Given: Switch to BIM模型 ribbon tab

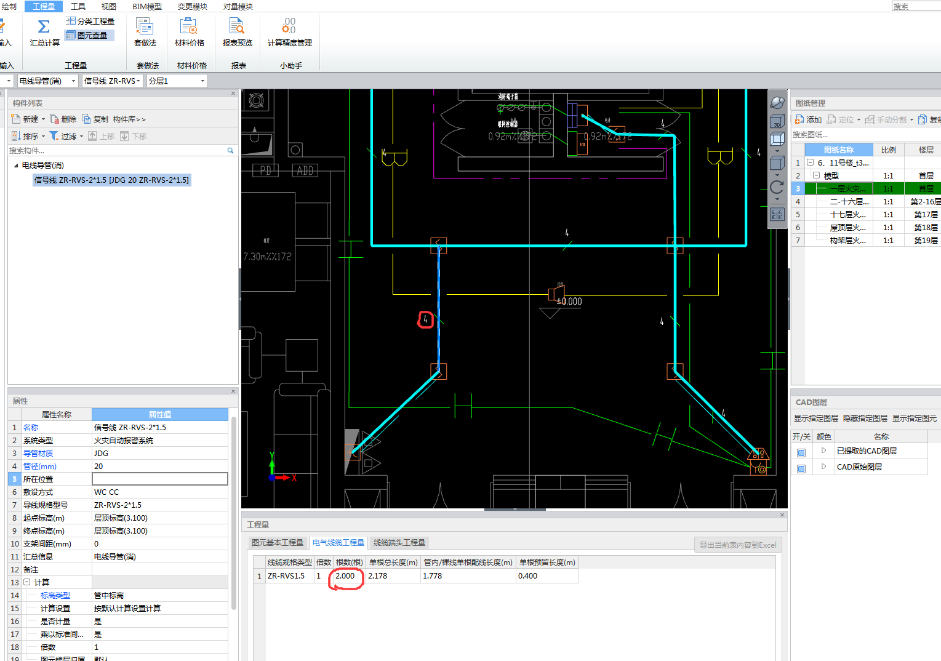Looking at the screenshot, I should point(147,6).
